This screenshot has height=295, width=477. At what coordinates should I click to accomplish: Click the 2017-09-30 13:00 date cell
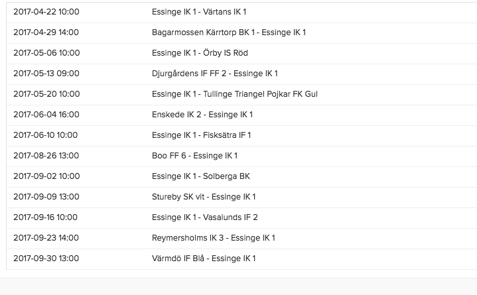tap(46, 259)
